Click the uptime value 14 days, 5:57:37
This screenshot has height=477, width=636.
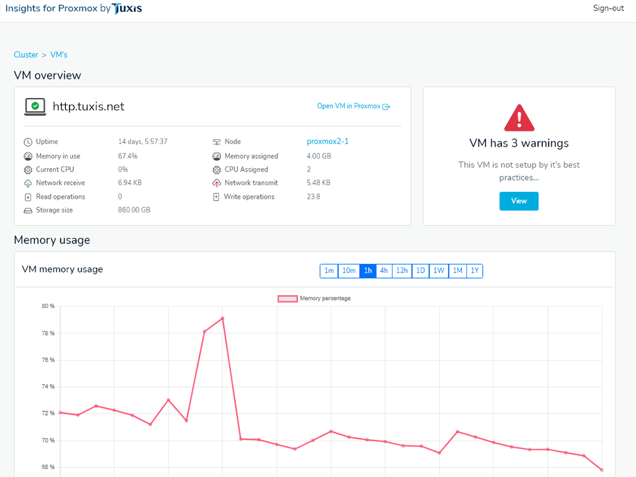click(143, 142)
